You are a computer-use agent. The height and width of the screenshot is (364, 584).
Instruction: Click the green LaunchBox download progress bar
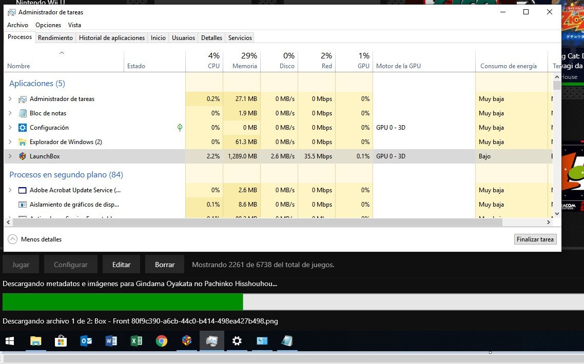click(123, 302)
